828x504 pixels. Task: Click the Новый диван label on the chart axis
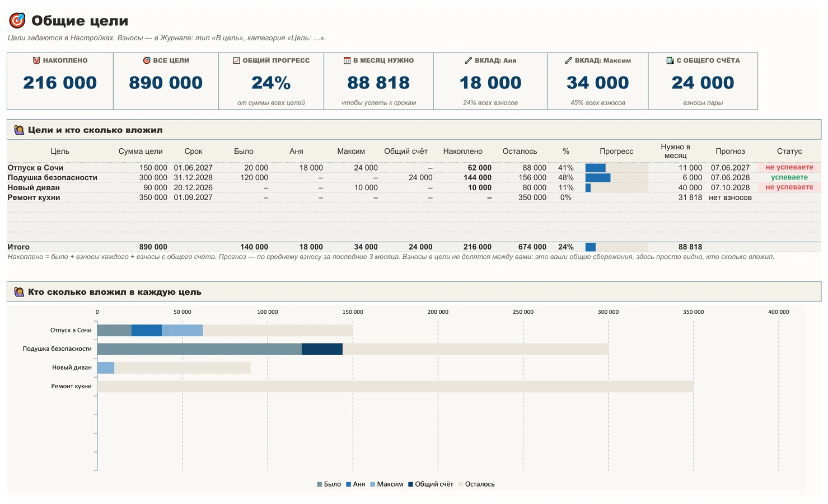pyautogui.click(x=72, y=368)
